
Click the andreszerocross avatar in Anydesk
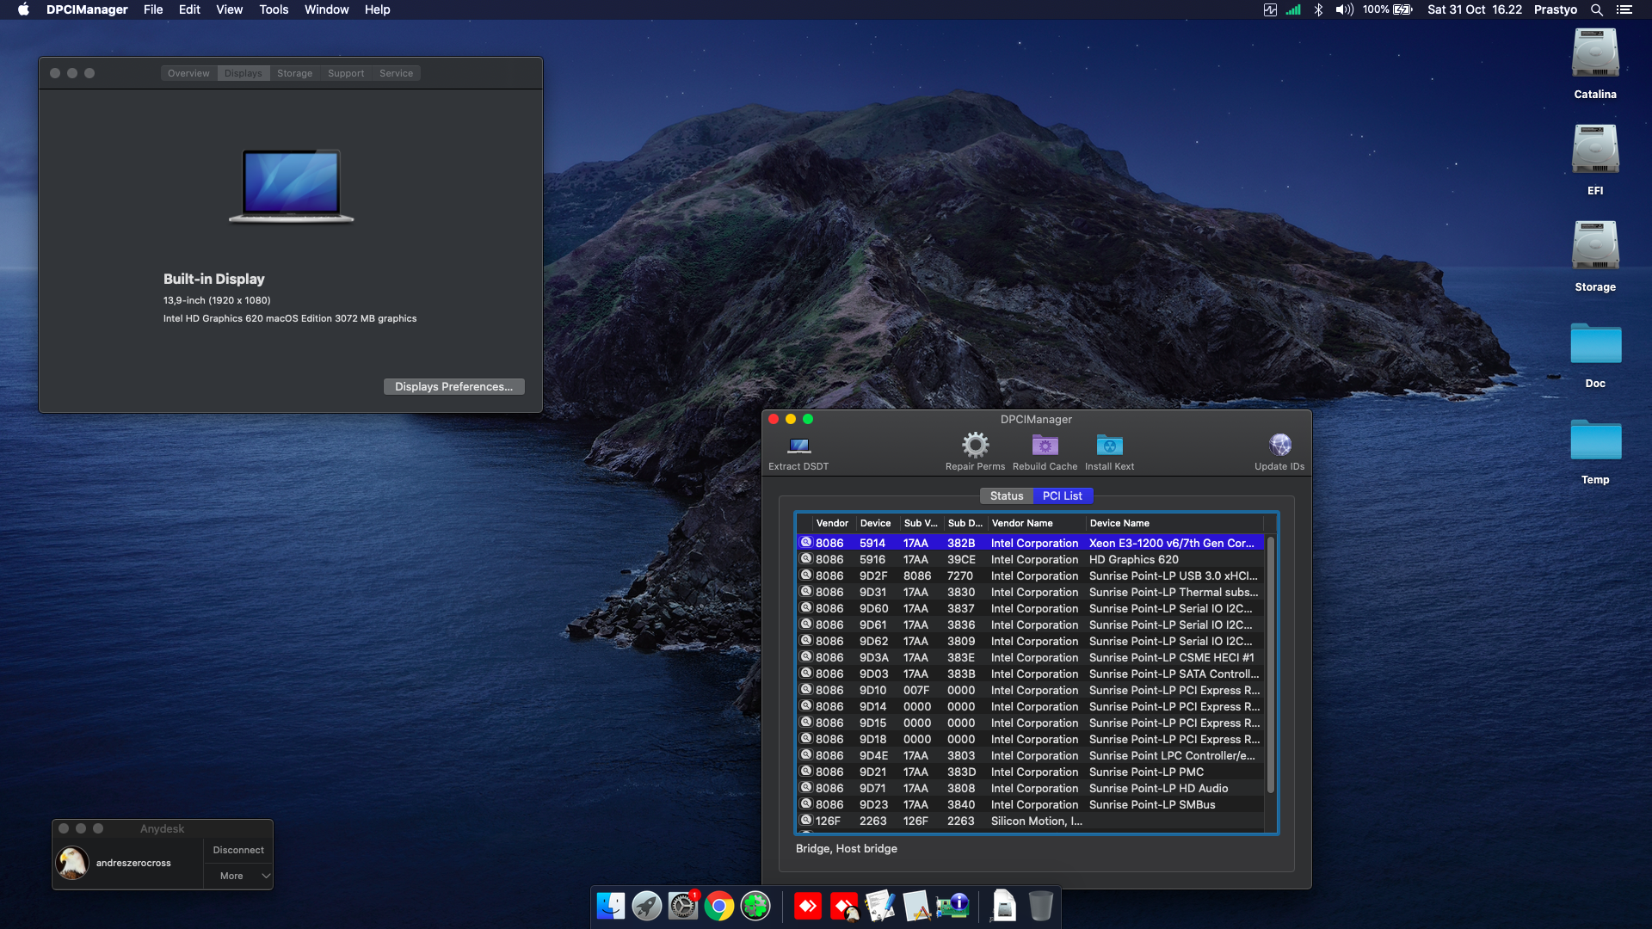tap(72, 863)
